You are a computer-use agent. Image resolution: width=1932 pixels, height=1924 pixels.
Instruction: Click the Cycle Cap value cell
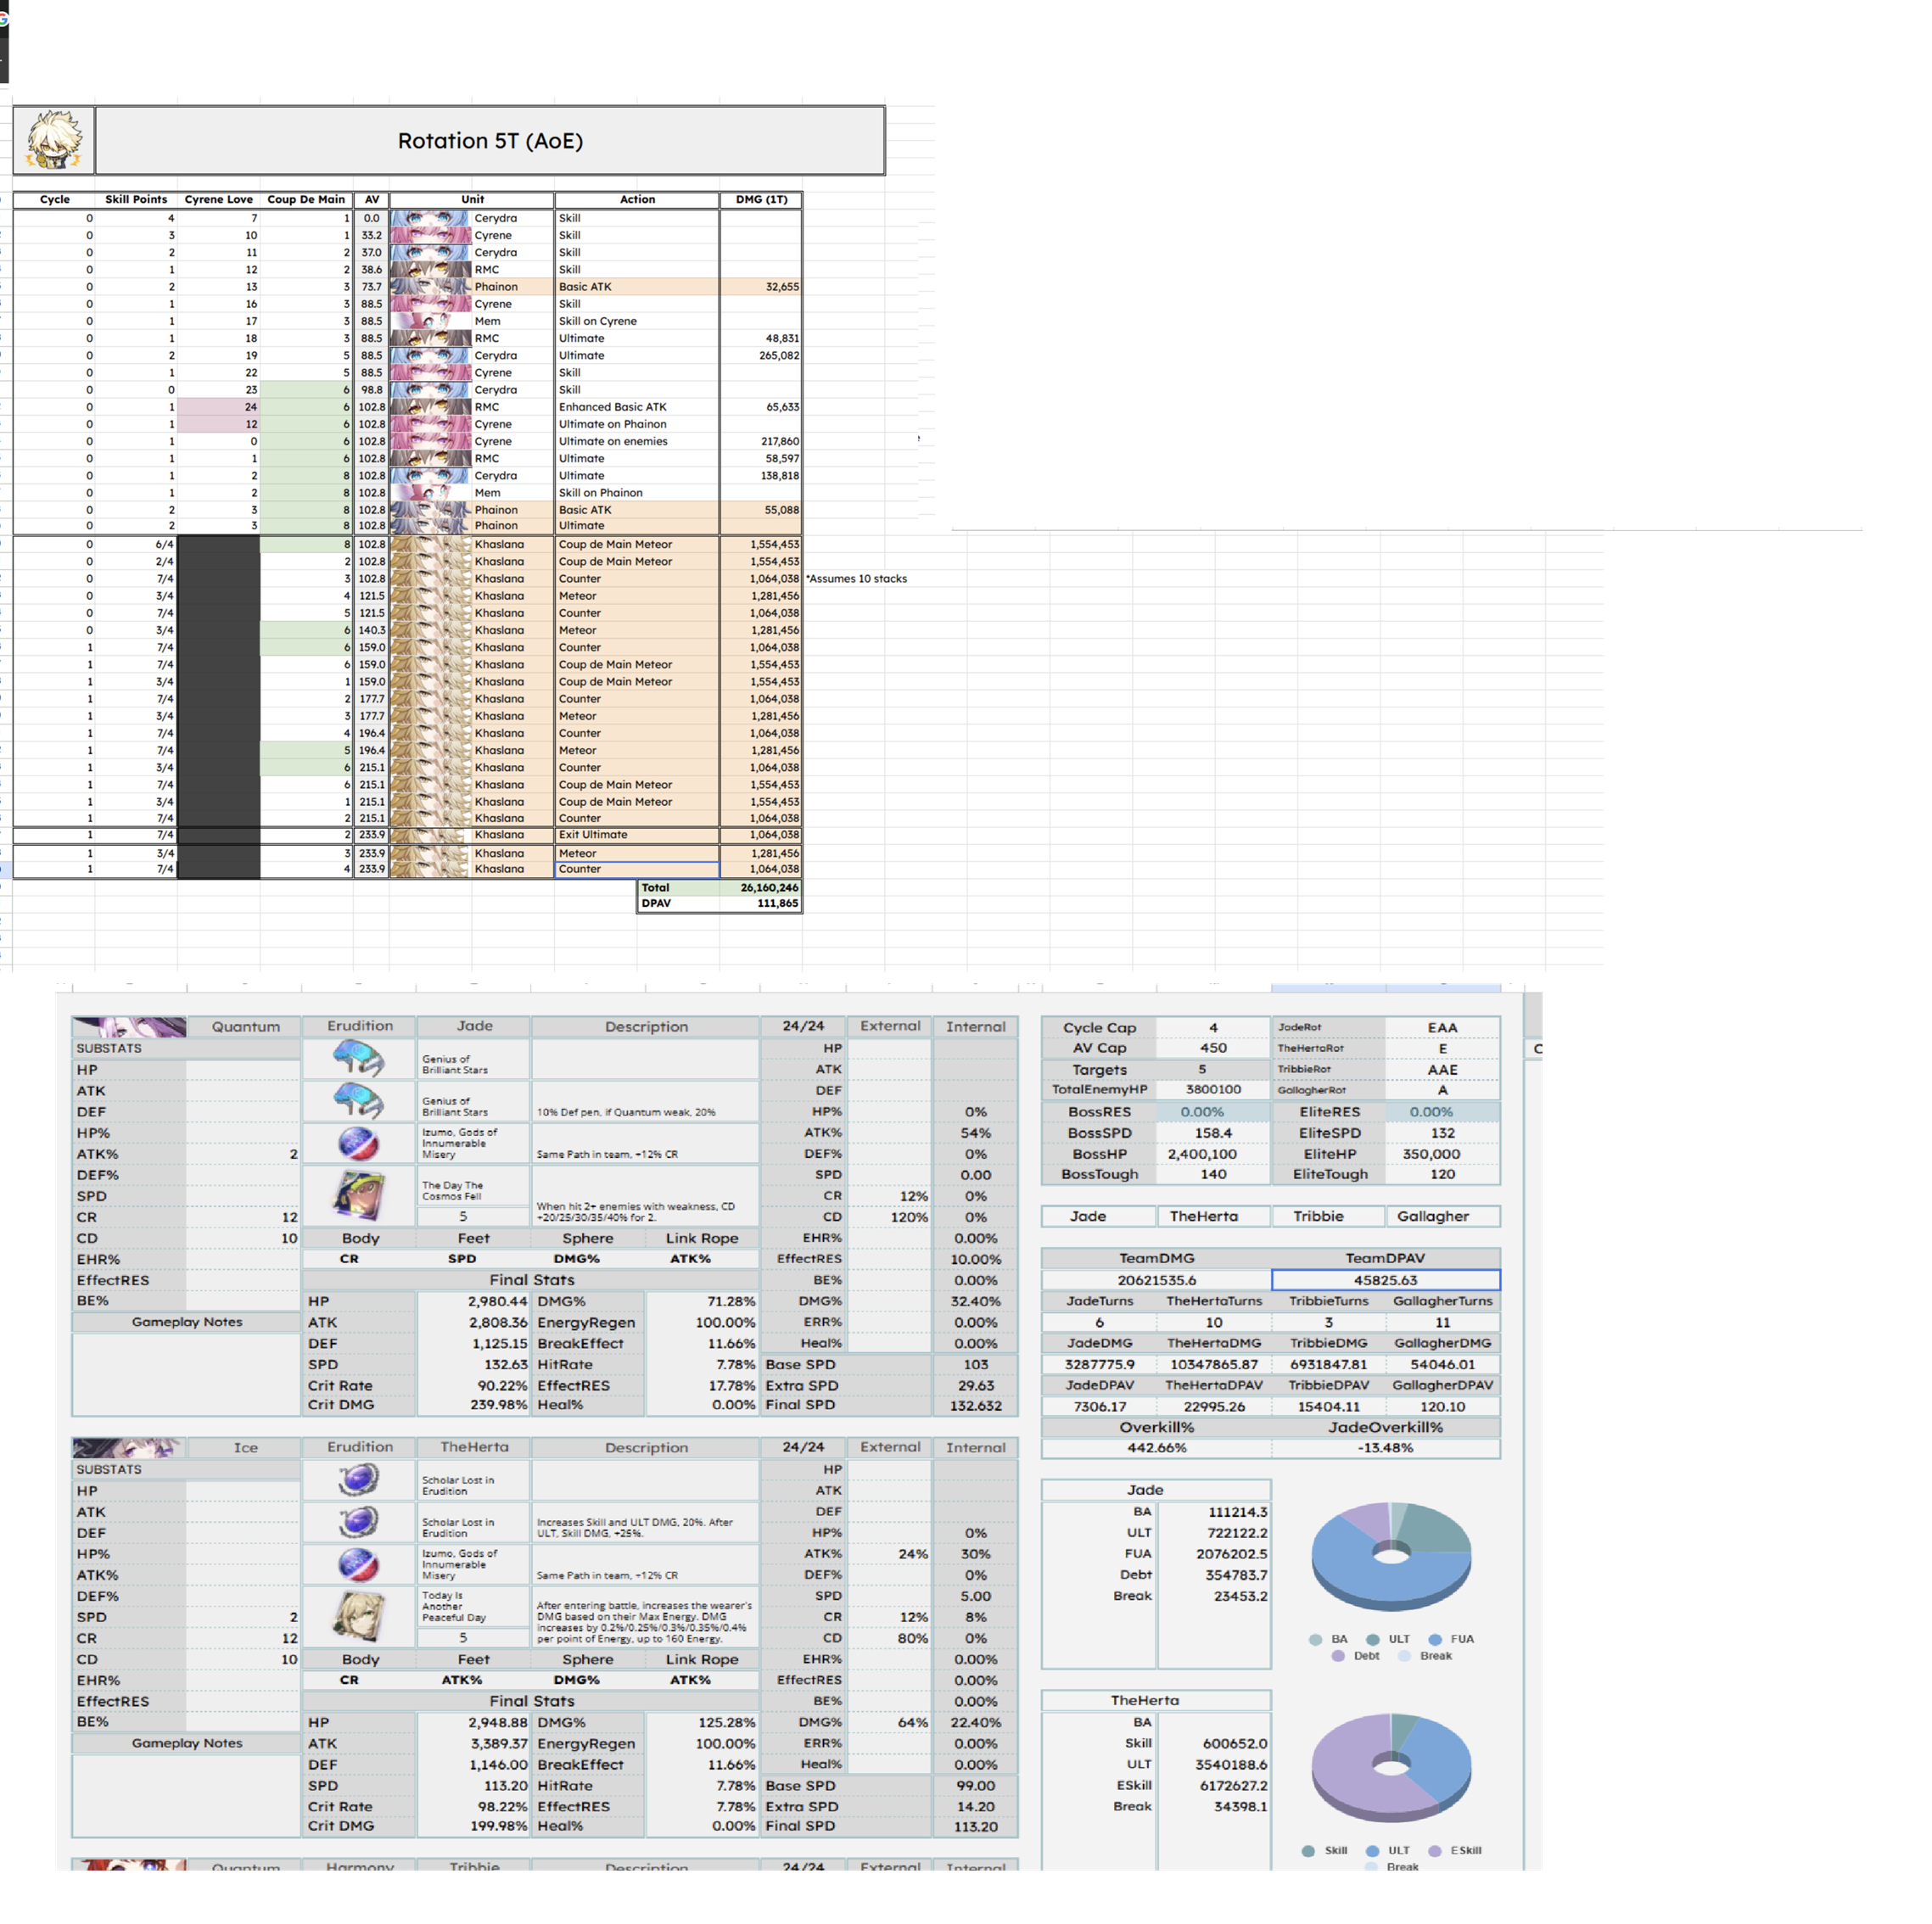(x=1213, y=1027)
